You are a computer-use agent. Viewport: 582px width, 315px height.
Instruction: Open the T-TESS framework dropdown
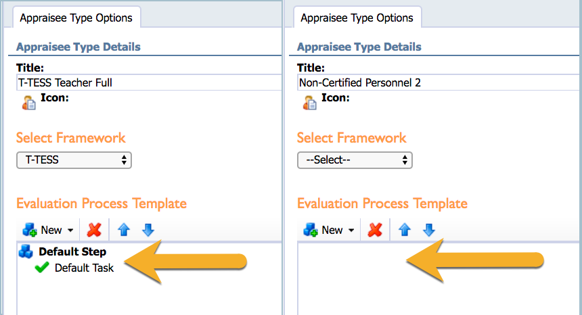coord(74,160)
